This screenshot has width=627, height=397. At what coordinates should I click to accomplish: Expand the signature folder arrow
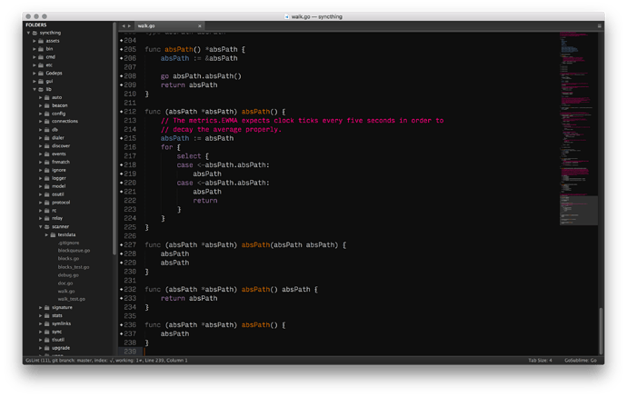(40, 307)
